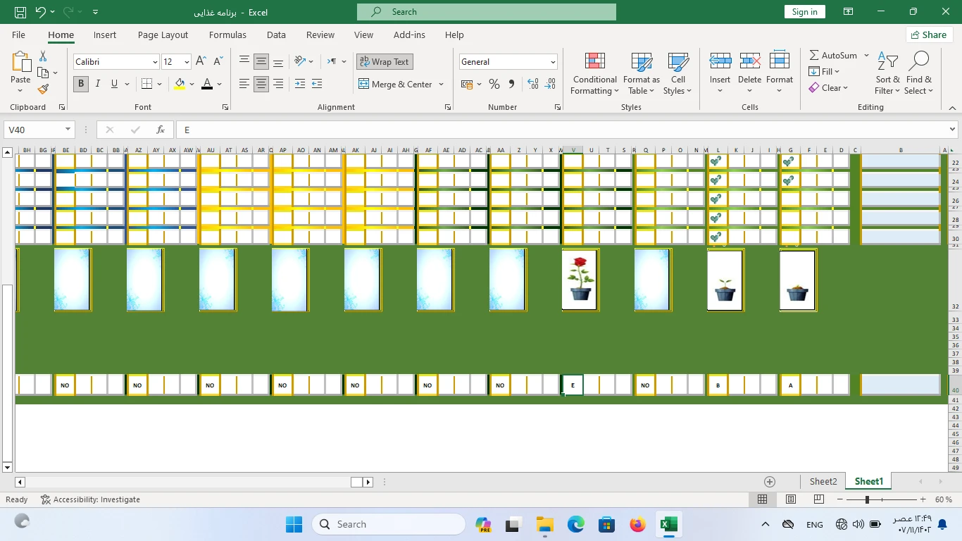This screenshot has height=541, width=962.
Task: Switch to the Sheet2 tab
Action: [x=823, y=481]
